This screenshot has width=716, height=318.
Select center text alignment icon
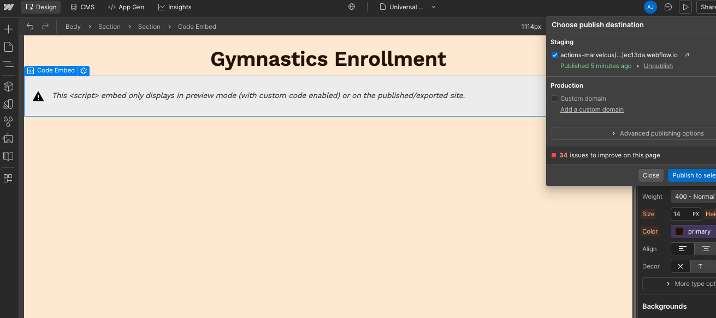[706, 249]
